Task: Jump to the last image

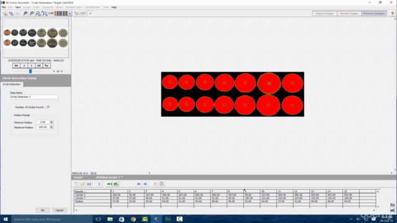Action: tap(39, 66)
